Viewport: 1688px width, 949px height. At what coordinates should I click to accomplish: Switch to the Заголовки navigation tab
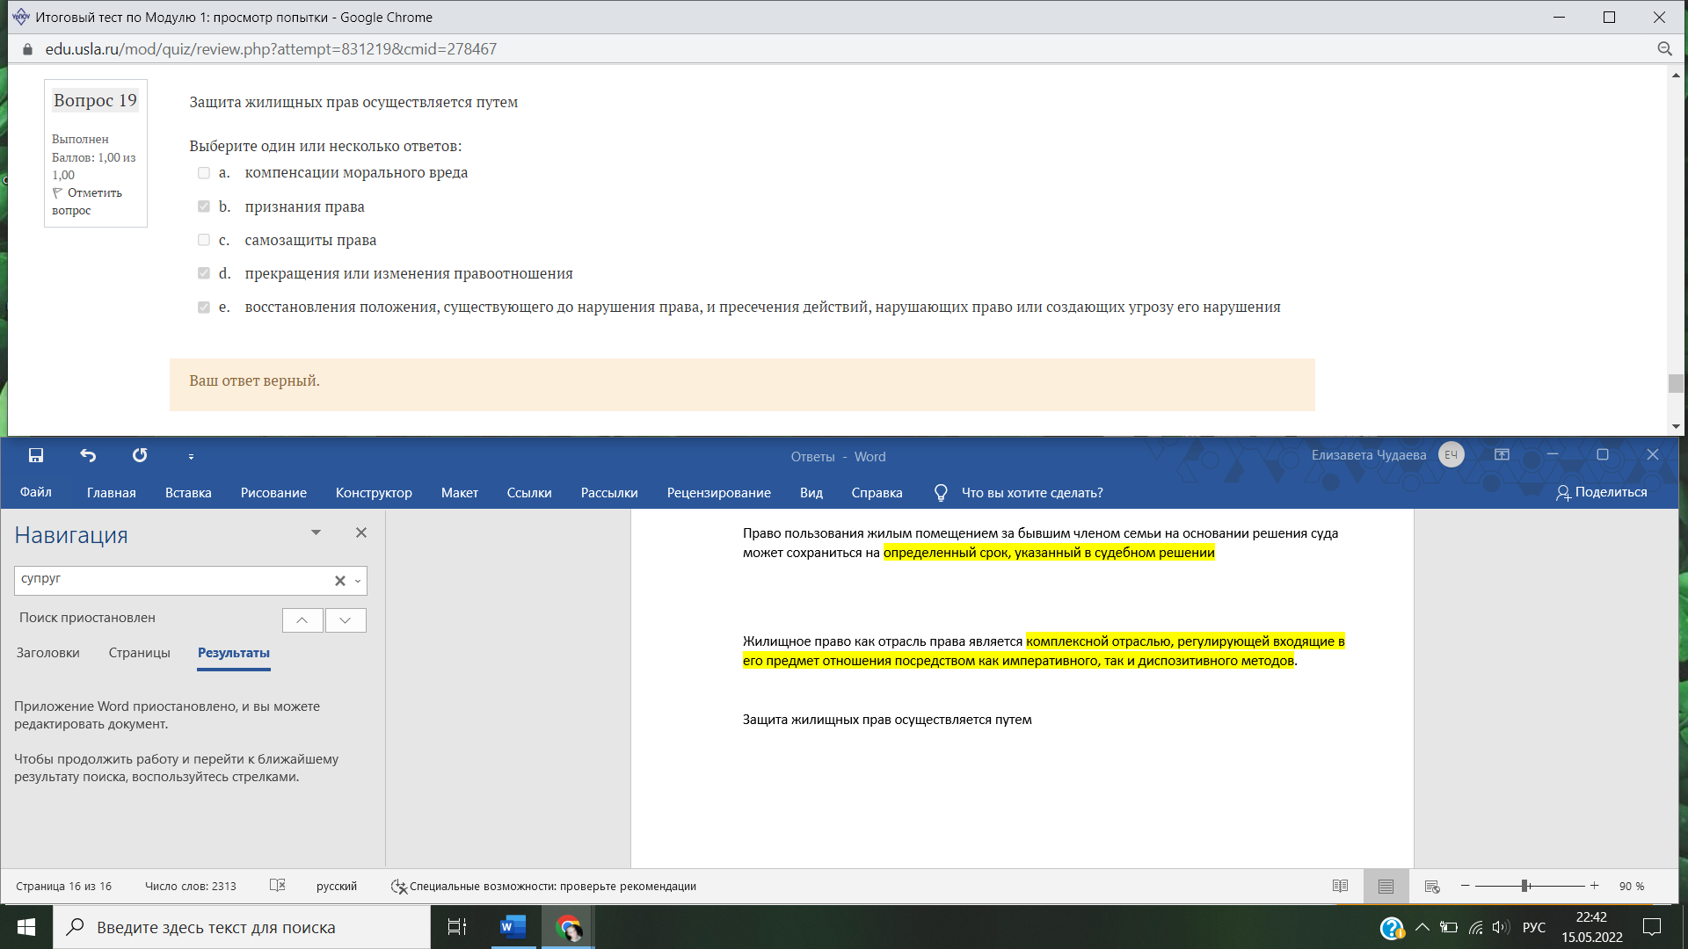pos(48,653)
